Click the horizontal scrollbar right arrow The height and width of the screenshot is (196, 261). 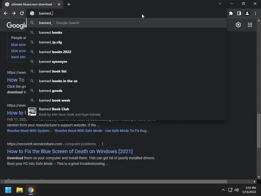(255, 181)
